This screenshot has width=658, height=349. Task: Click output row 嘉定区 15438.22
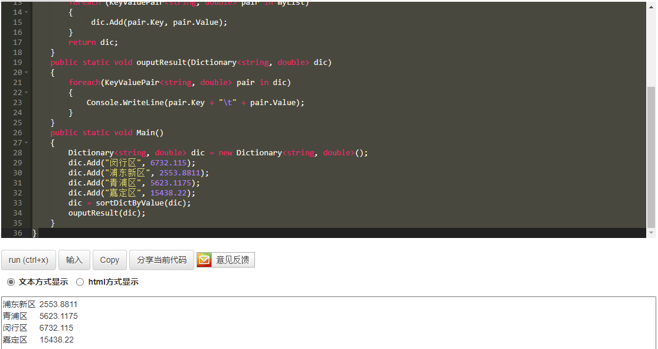(x=38, y=340)
